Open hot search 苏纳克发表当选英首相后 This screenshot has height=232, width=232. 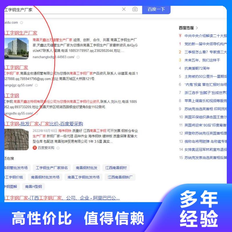pyautogui.click(x=206, y=158)
